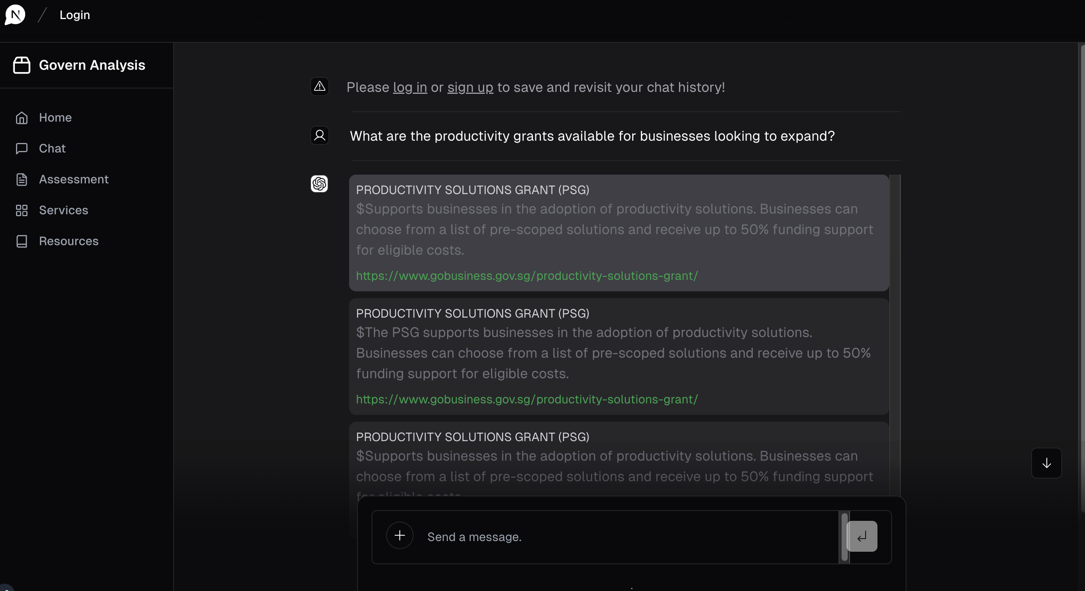Click the OpenAI assistant avatar icon
Viewport: 1085px width, 591px height.
(319, 184)
